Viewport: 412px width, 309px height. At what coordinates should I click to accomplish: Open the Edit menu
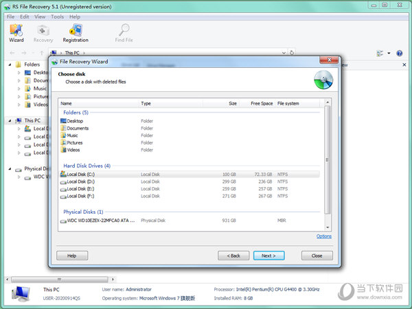(x=25, y=16)
